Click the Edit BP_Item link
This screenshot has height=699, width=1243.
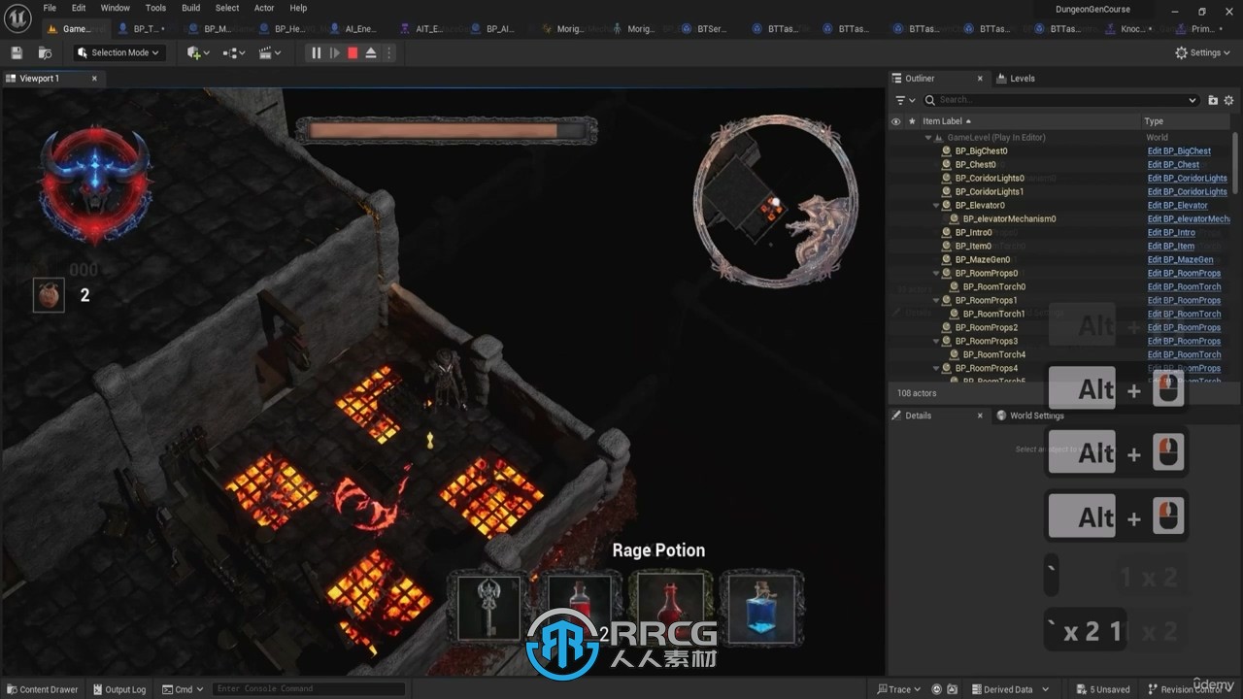coord(1171,247)
